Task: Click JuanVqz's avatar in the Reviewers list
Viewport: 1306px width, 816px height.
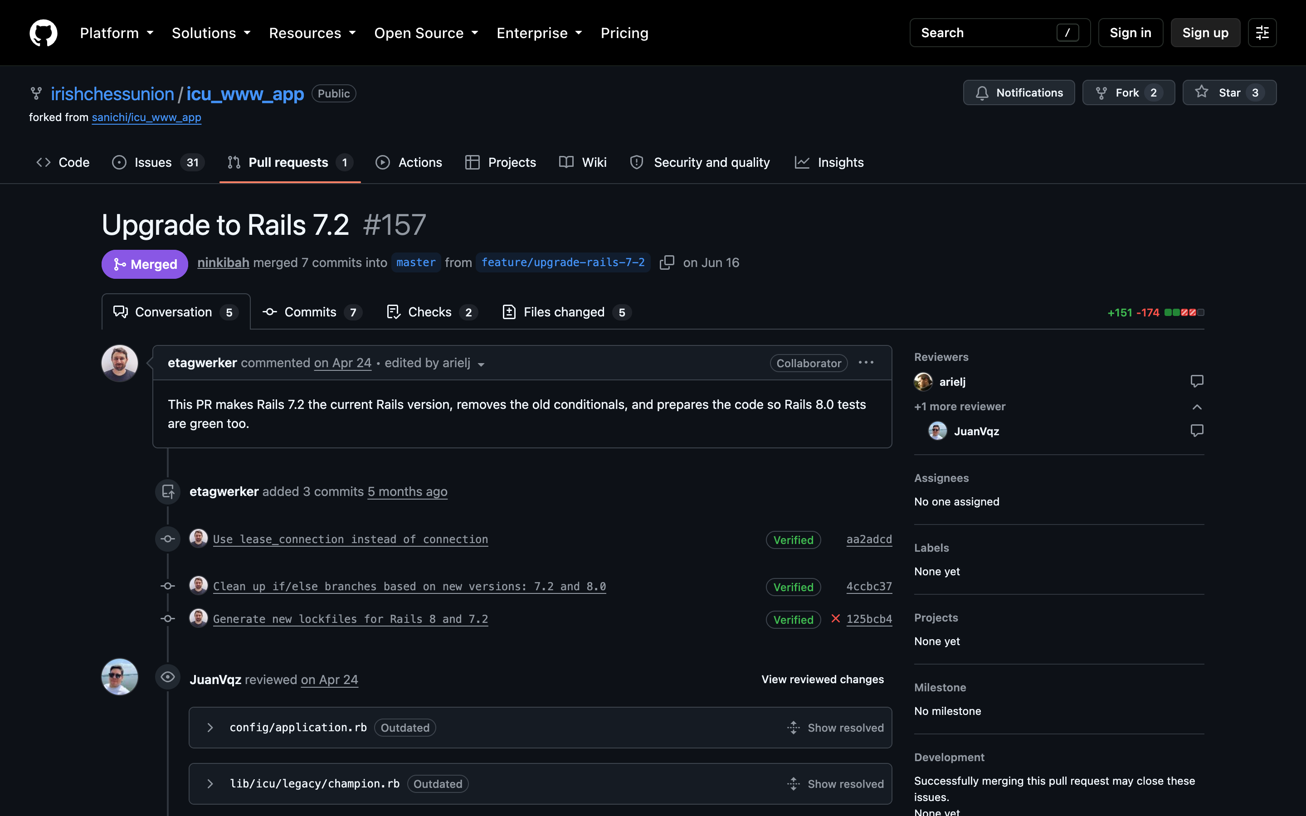Action: (x=937, y=431)
